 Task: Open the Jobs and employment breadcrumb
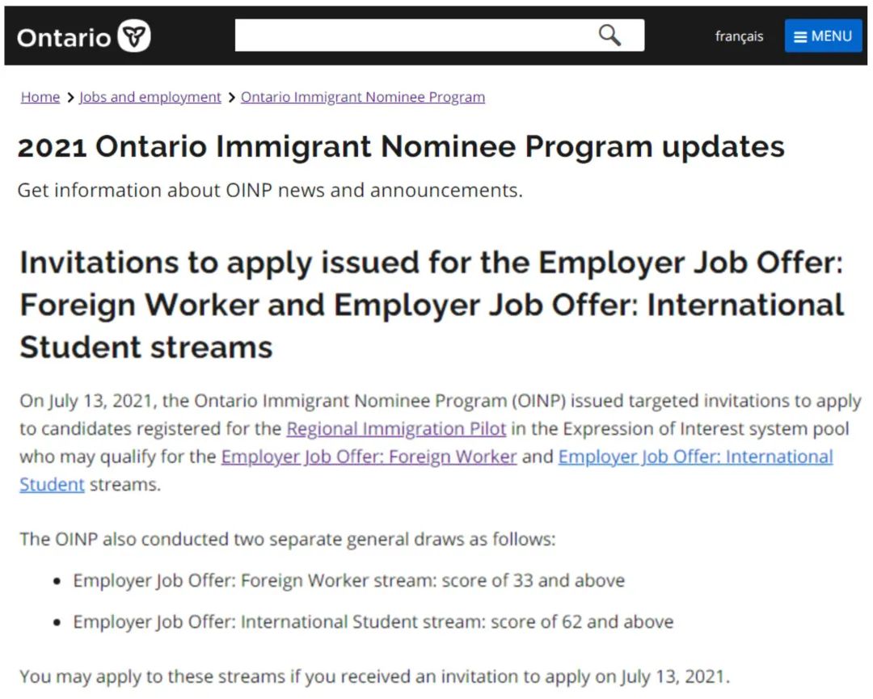(150, 97)
